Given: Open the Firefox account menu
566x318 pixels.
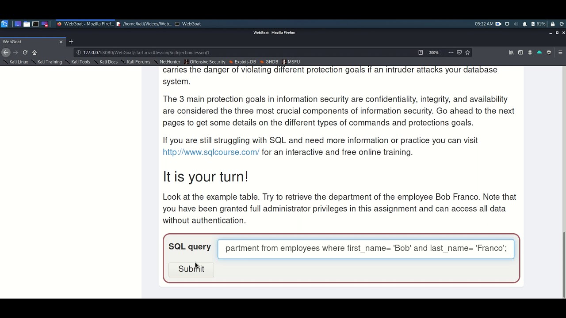Looking at the screenshot, I should [530, 53].
